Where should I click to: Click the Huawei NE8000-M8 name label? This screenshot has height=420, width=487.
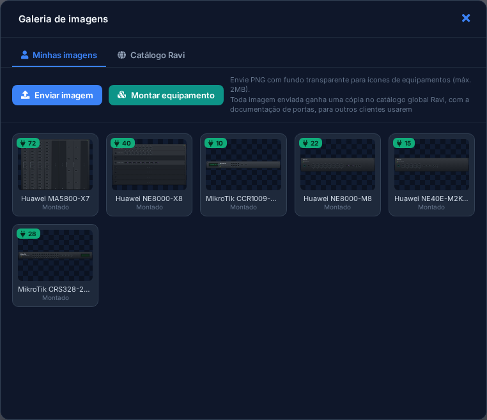[337, 199]
